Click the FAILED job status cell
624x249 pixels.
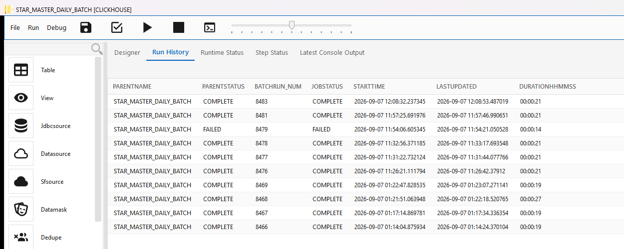[321, 129]
